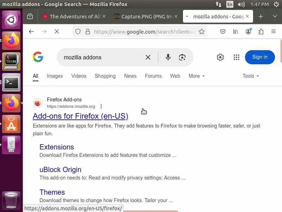This screenshot has height=212, width=282.
Task: Open a new browser tab
Action: (260, 17)
